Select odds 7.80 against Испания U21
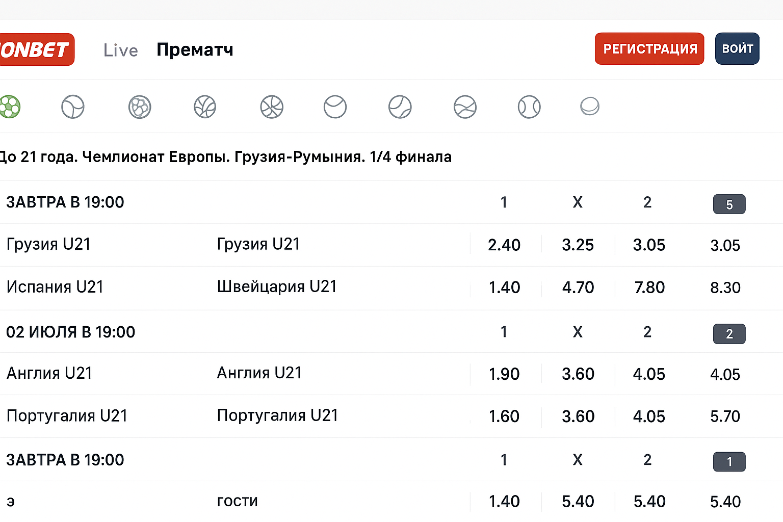This screenshot has width=783, height=522. pos(649,288)
